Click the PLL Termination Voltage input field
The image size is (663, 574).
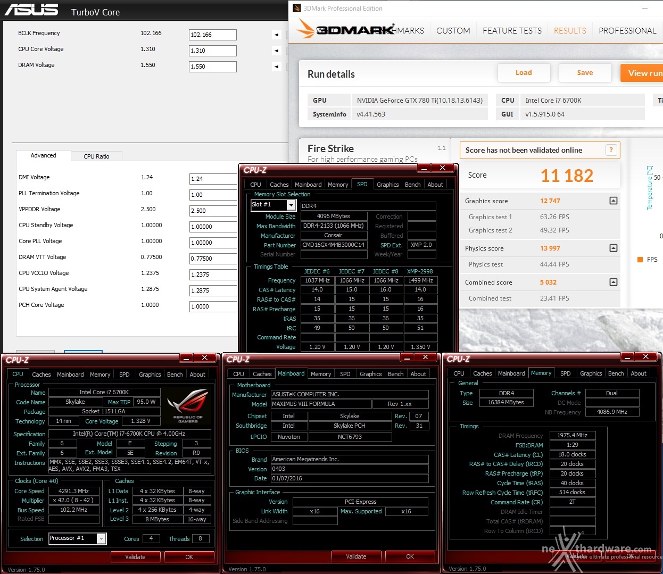click(x=213, y=195)
